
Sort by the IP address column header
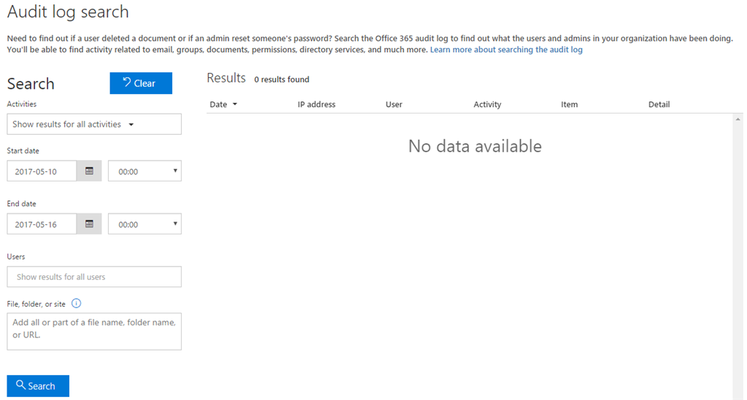[x=317, y=104]
